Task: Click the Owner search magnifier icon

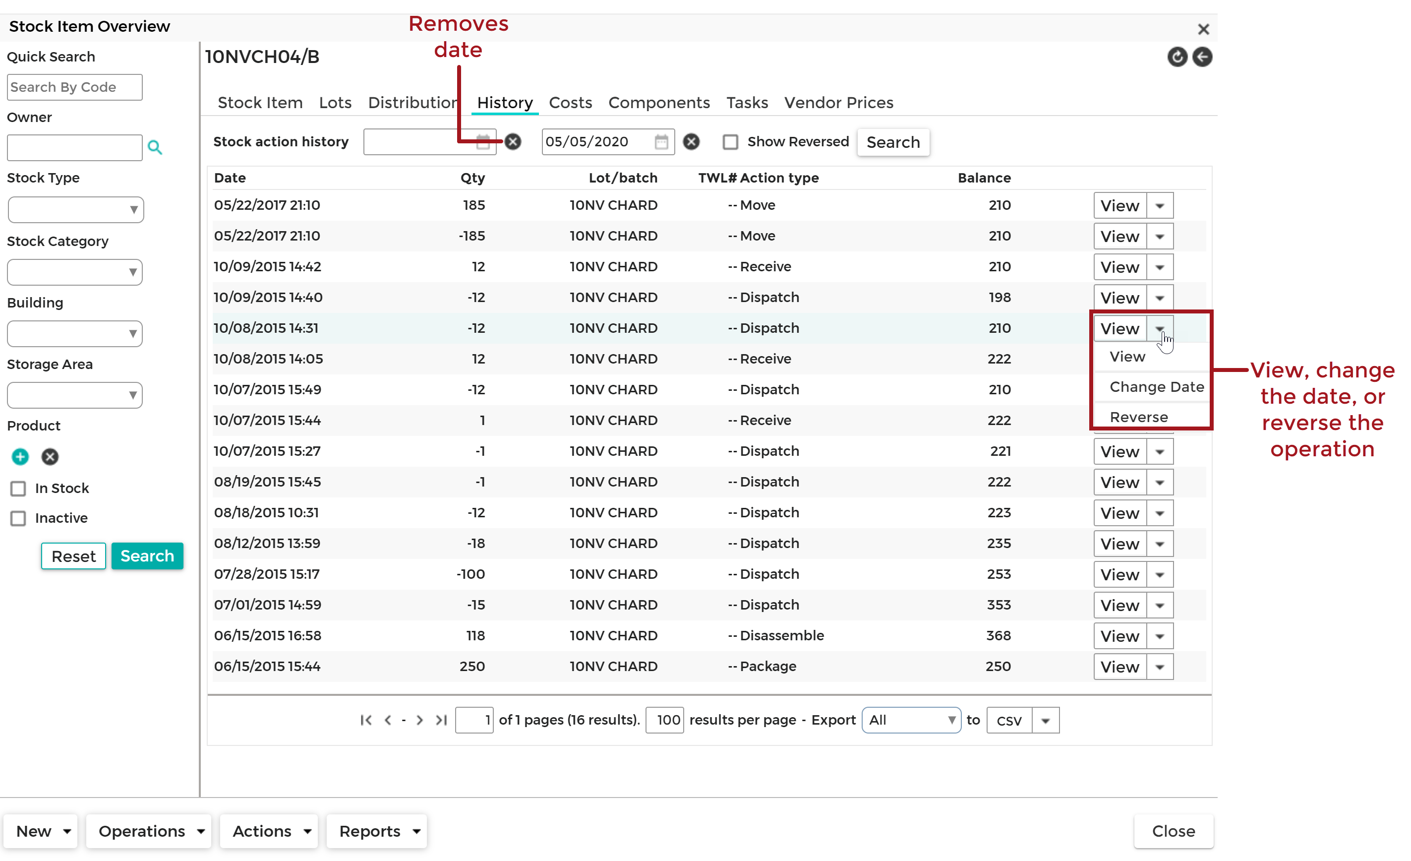Action: [x=155, y=147]
